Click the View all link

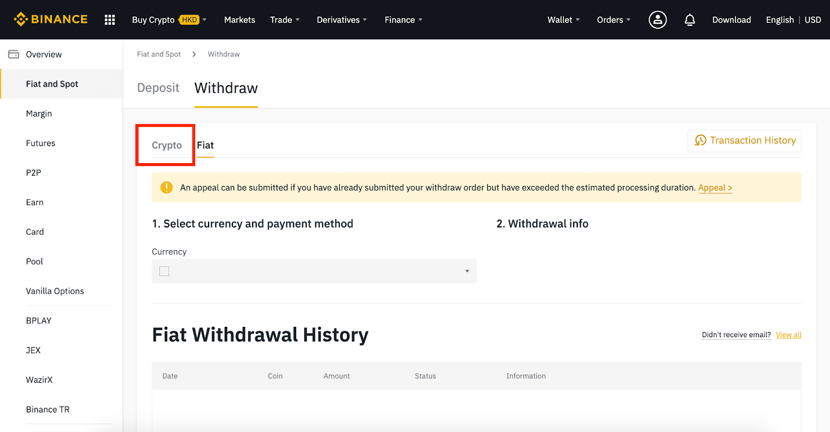coord(789,335)
